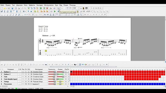The image size is (166, 93).
Task: Open the Файл menu
Action: tap(2, 5)
